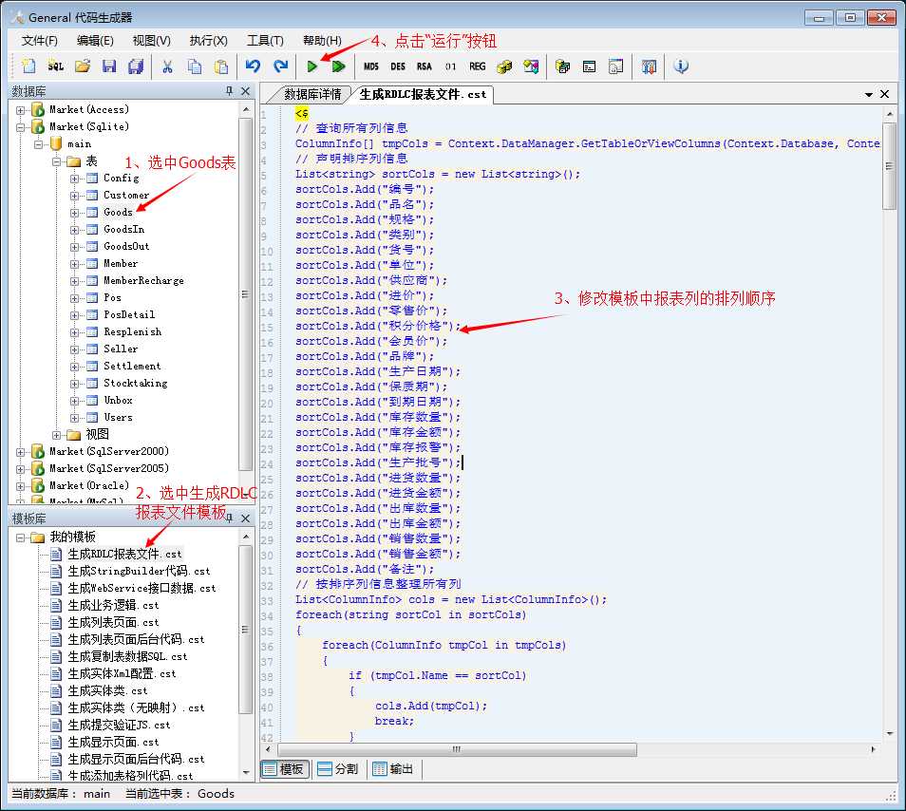This screenshot has height=811, width=906.
Task: Click the Save toolbar icon
Action: coord(109,66)
